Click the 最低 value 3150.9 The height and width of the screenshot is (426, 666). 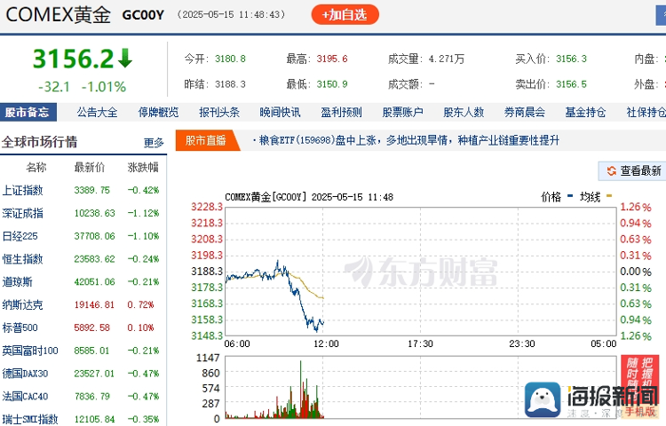point(332,84)
